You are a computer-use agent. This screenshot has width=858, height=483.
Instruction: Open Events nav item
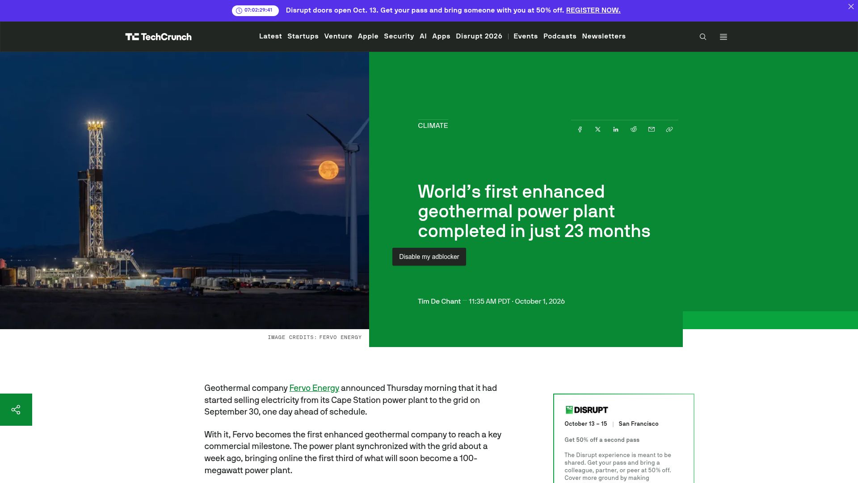coord(526,36)
